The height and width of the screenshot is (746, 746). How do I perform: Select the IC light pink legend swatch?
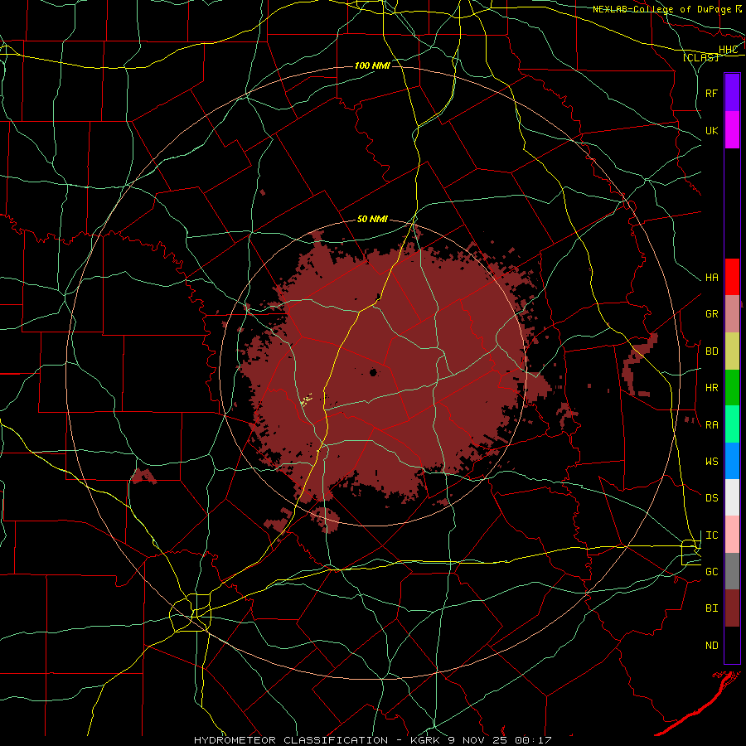(x=732, y=535)
